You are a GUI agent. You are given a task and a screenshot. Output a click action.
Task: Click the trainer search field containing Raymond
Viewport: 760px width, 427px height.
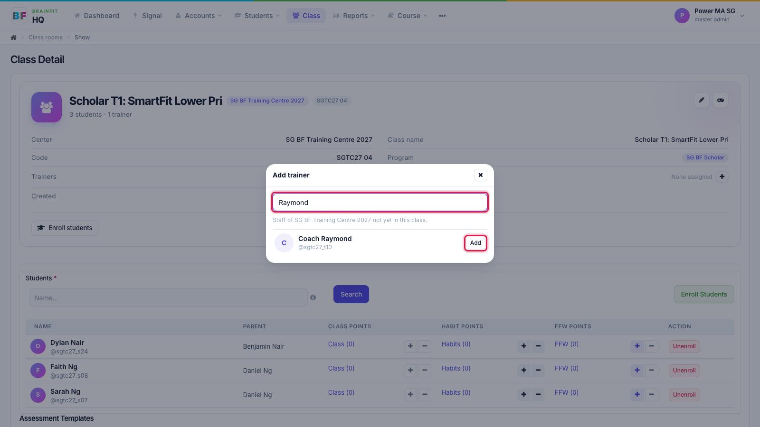pos(380,203)
